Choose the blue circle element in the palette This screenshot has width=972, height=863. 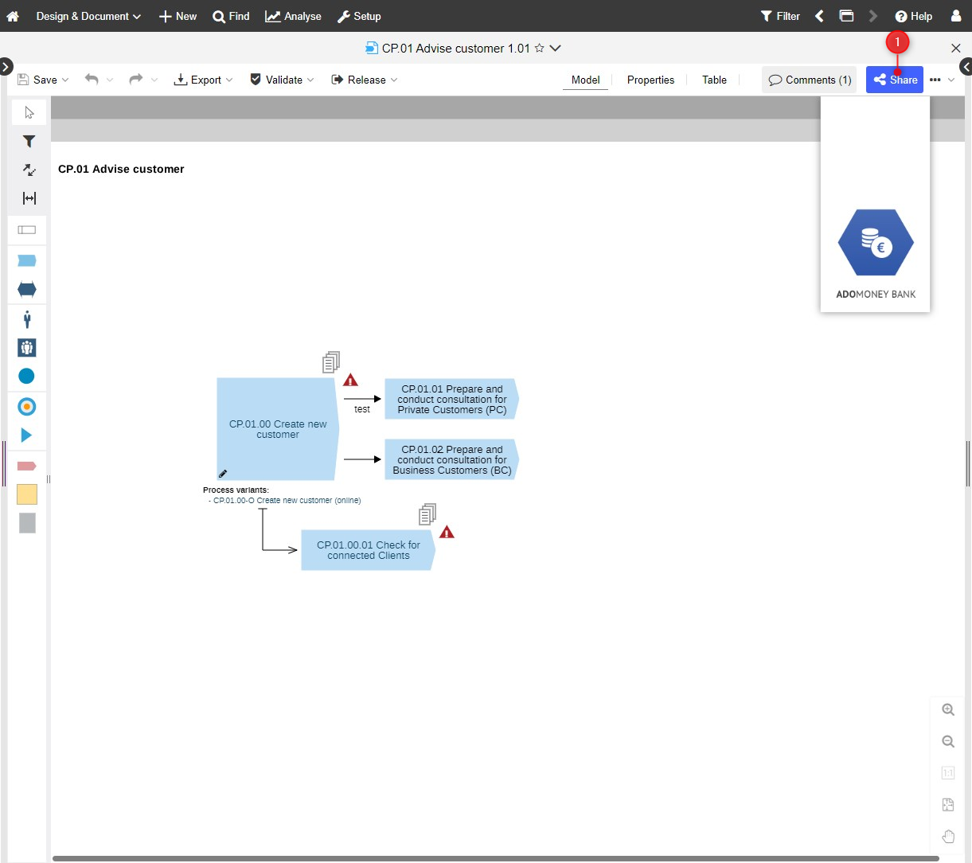click(x=26, y=376)
